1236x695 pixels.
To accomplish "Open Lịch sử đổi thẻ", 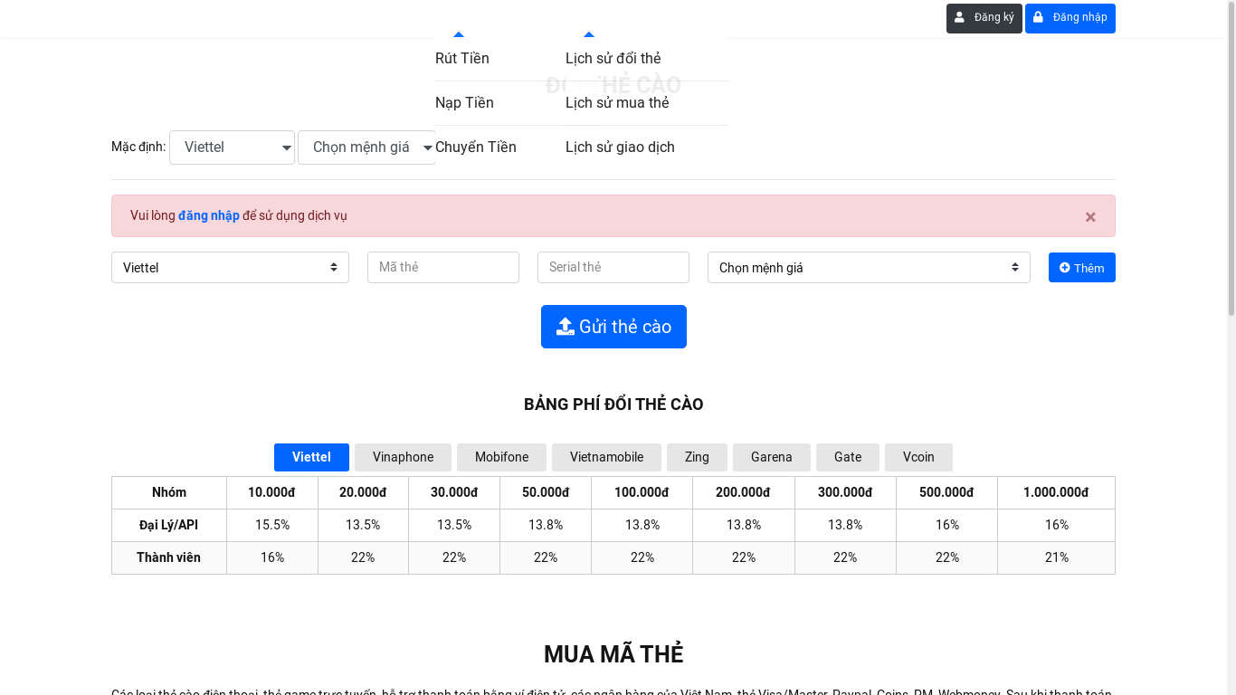I will [x=613, y=59].
